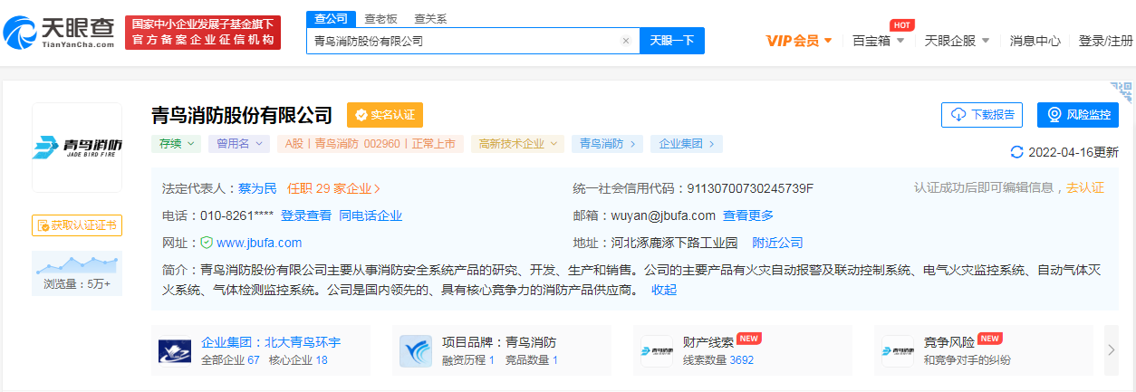Viewport: 1136px width, 392px height.
Task: Click 线索数量 3692 link
Action: click(x=718, y=359)
